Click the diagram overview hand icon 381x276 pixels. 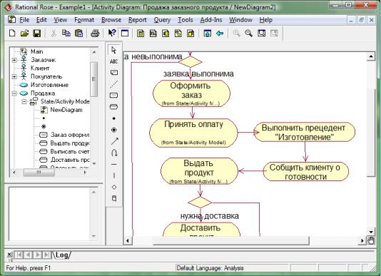coord(371,240)
